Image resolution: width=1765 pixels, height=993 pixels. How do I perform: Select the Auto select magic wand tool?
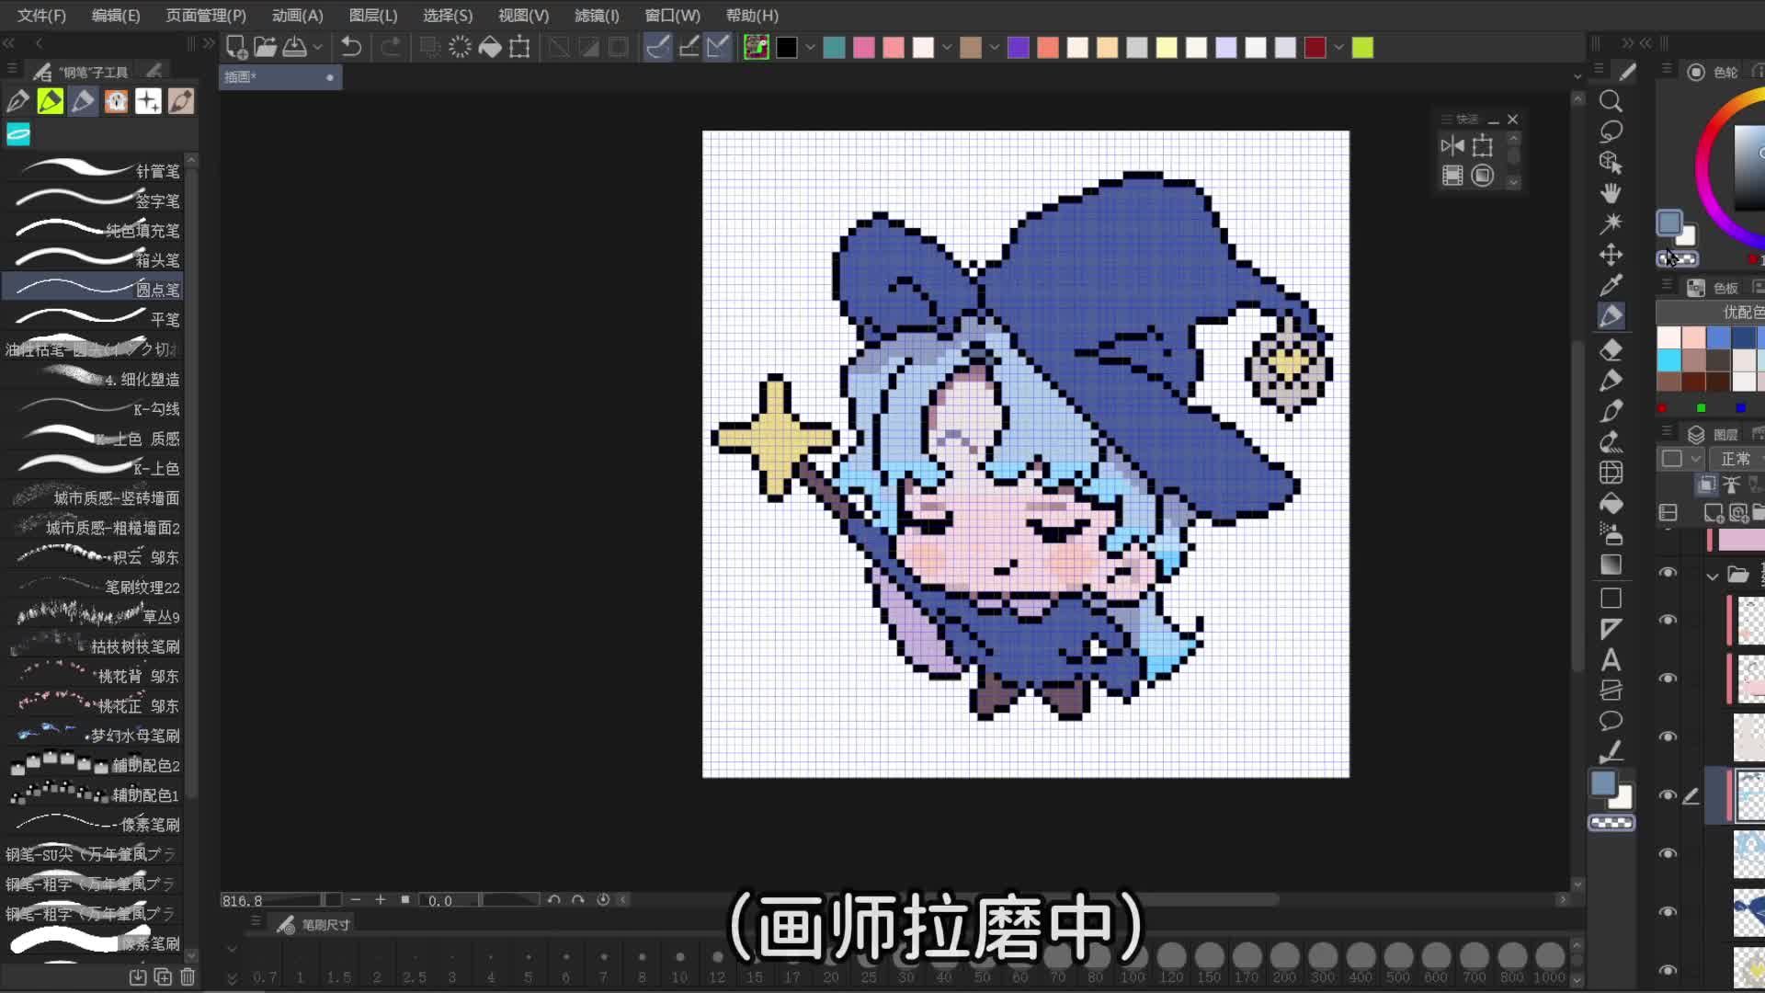[x=1611, y=223]
